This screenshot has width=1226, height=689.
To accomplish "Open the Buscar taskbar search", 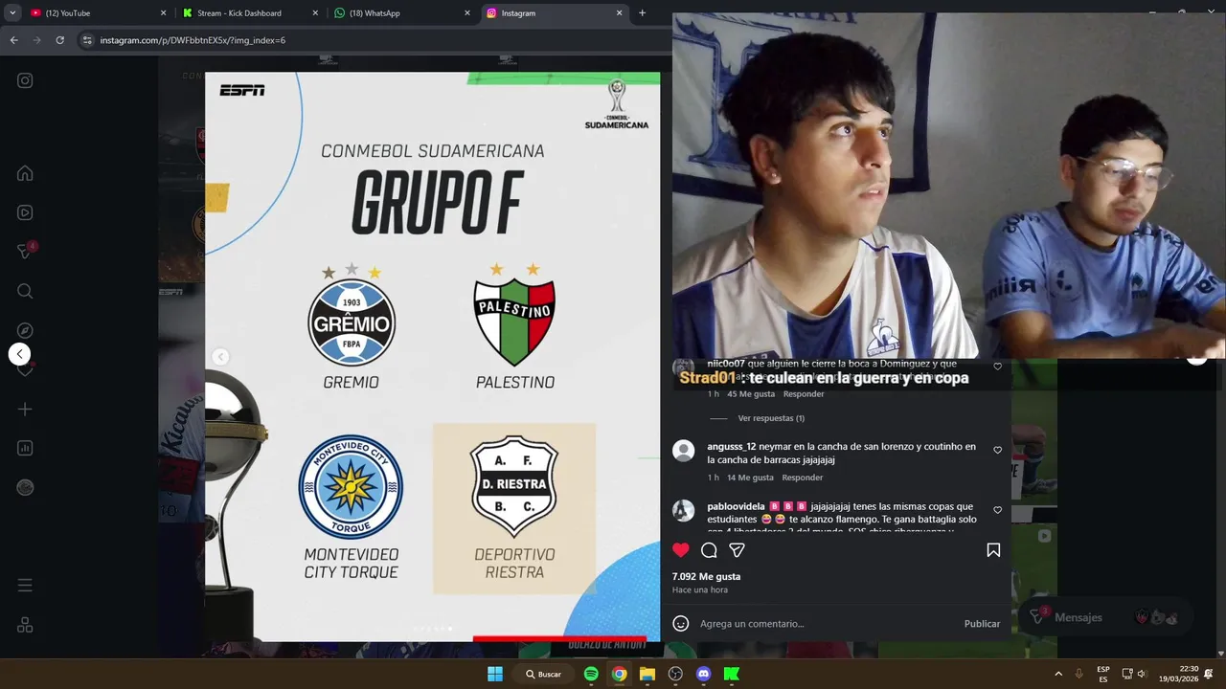I will tap(543, 674).
